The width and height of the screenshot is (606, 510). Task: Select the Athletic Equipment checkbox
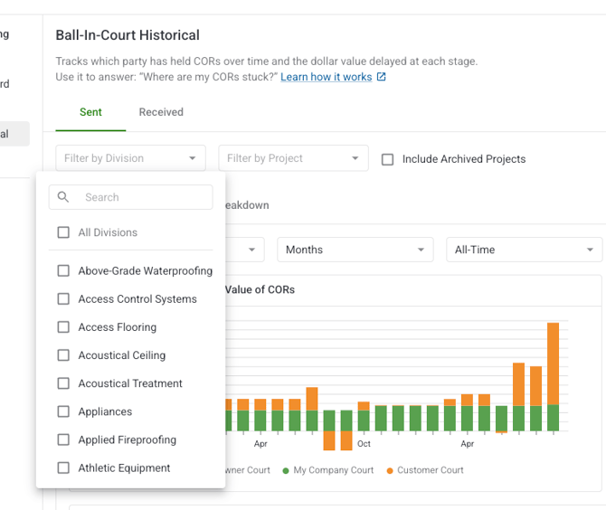pos(63,467)
